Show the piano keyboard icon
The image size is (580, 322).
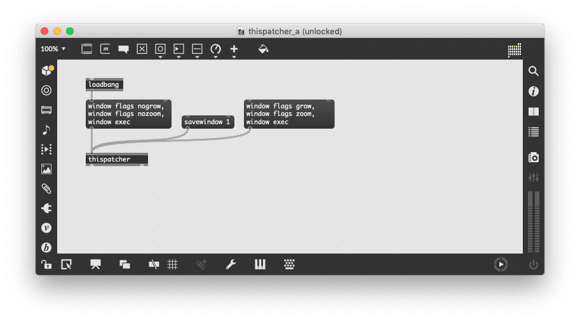coord(260,264)
